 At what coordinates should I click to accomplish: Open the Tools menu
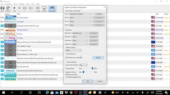tap(28, 4)
